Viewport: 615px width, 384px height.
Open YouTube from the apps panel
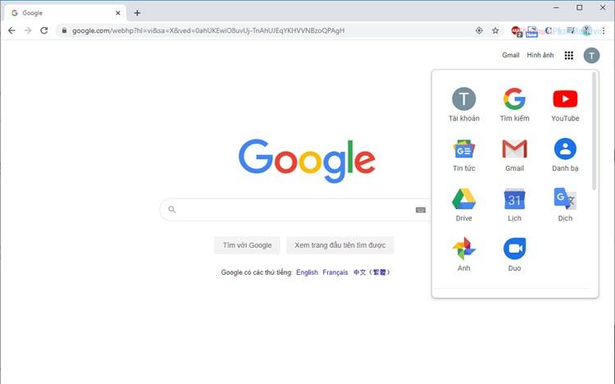click(565, 105)
